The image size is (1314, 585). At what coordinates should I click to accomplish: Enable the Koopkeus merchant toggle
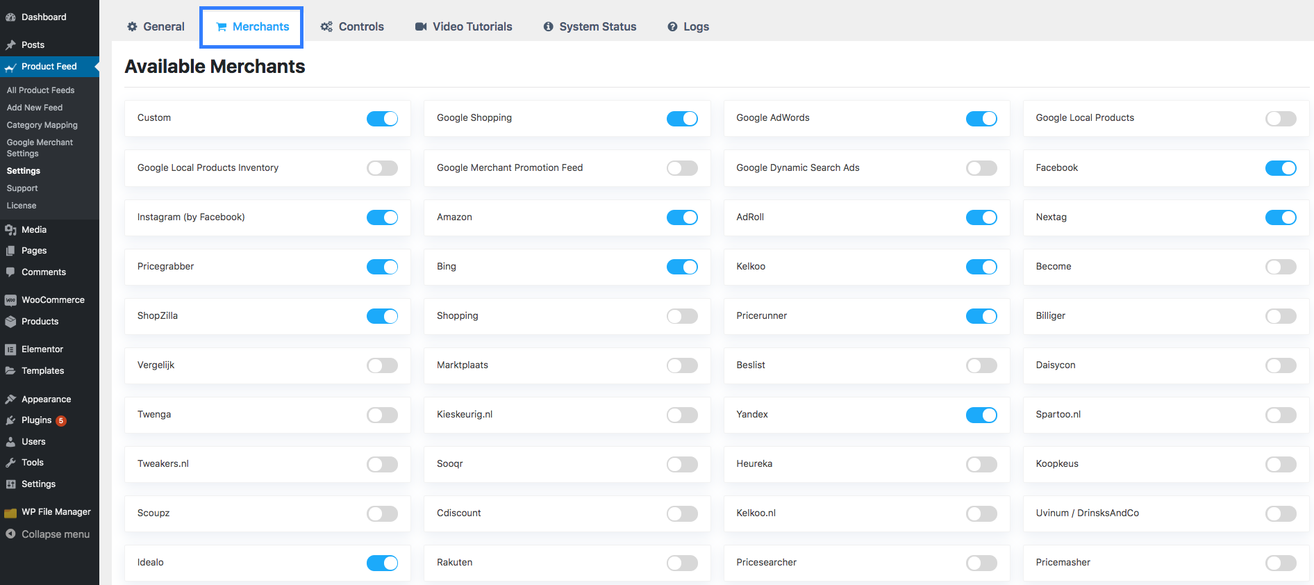click(x=1281, y=464)
